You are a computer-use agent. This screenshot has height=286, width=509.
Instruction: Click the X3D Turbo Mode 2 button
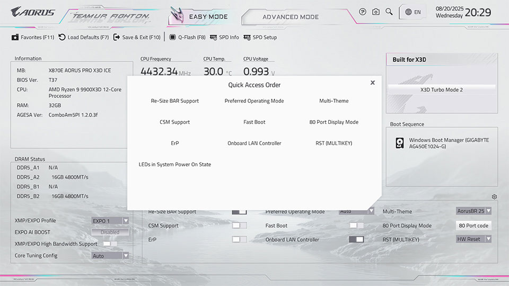[x=442, y=90]
